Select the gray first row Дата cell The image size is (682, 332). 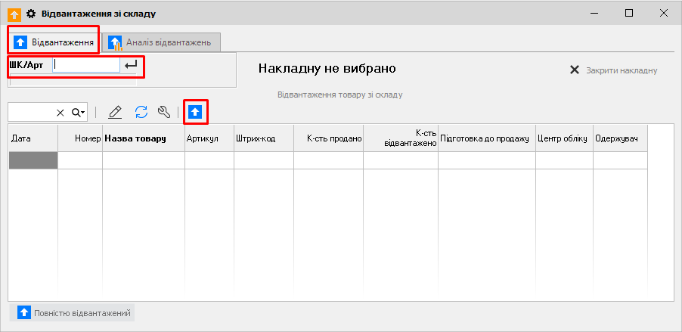pos(33,160)
